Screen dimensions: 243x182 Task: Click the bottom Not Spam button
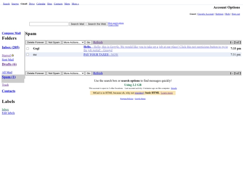tap(54, 73)
